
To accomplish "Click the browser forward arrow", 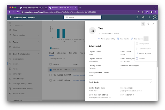I will pos(13,12).
